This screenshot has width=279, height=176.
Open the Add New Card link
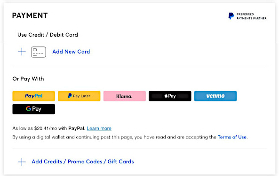(x=71, y=52)
